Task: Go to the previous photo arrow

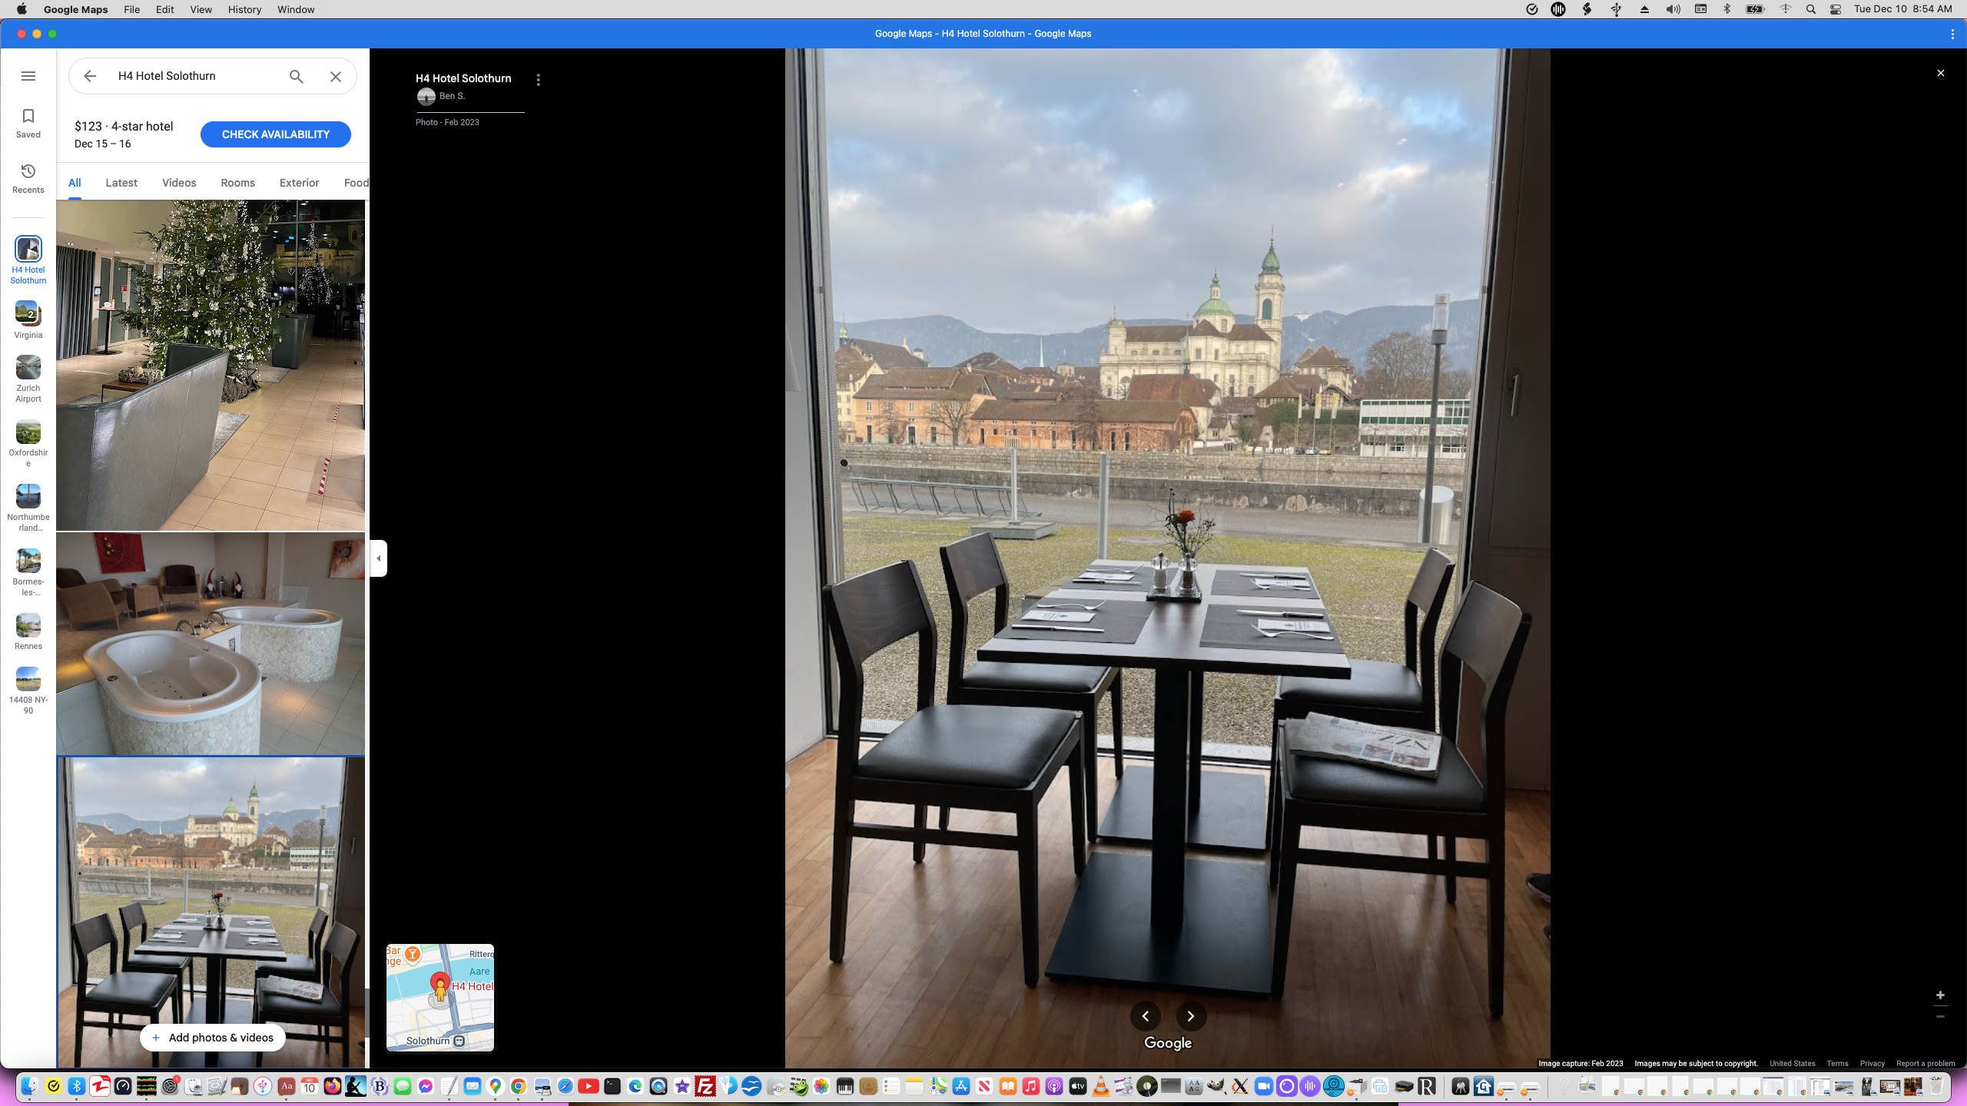Action: click(x=1145, y=1016)
